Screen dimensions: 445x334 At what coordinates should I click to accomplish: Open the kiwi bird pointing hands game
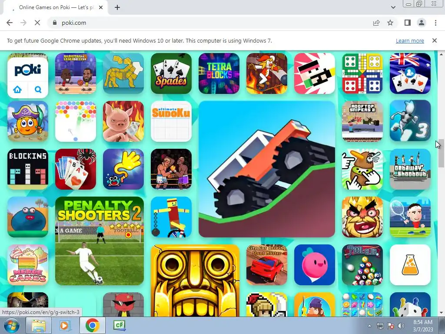[362, 169]
